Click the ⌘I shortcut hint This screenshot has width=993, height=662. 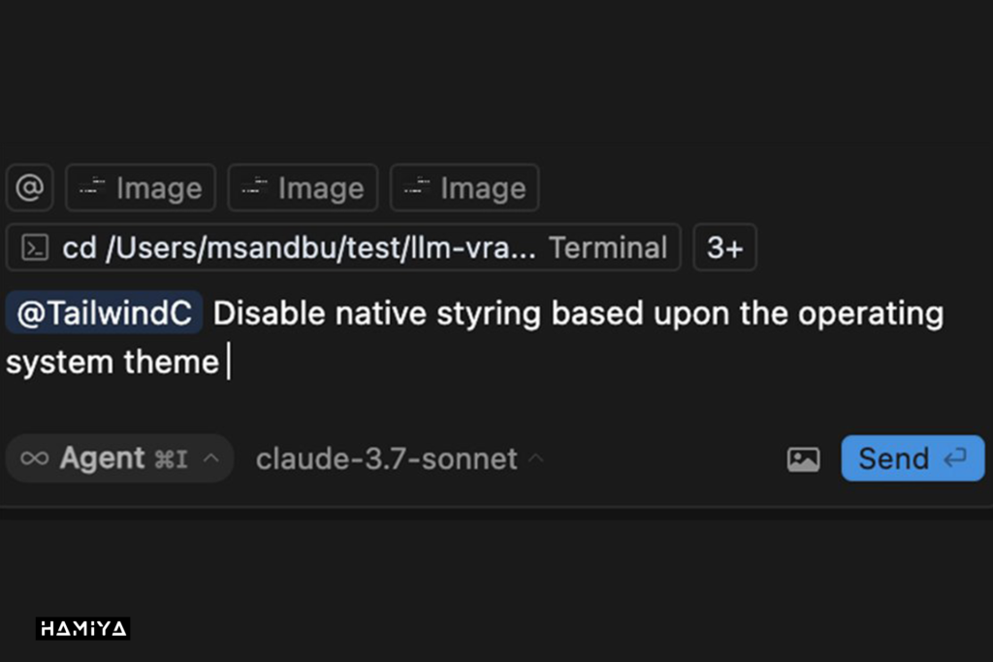tap(171, 459)
